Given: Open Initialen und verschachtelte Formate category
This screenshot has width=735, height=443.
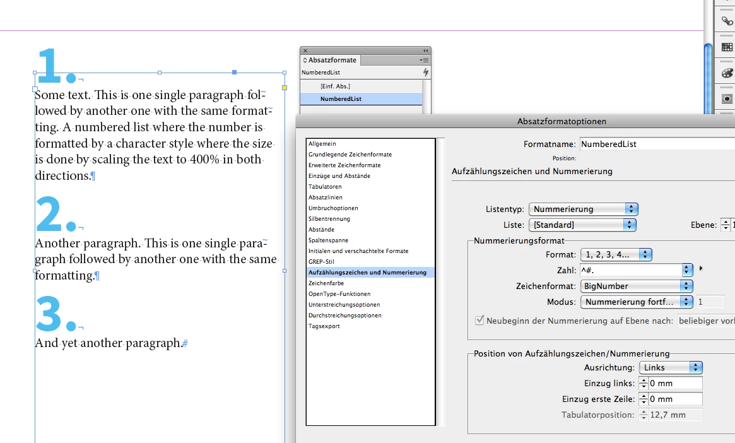Looking at the screenshot, I should point(370,251).
